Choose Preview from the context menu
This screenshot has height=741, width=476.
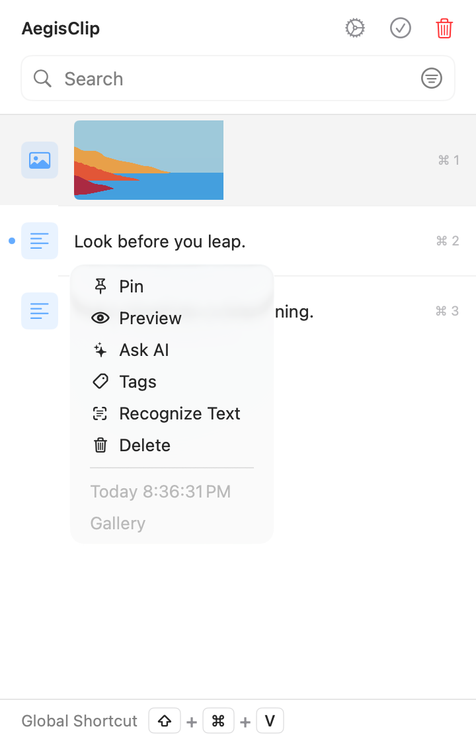click(x=172, y=318)
